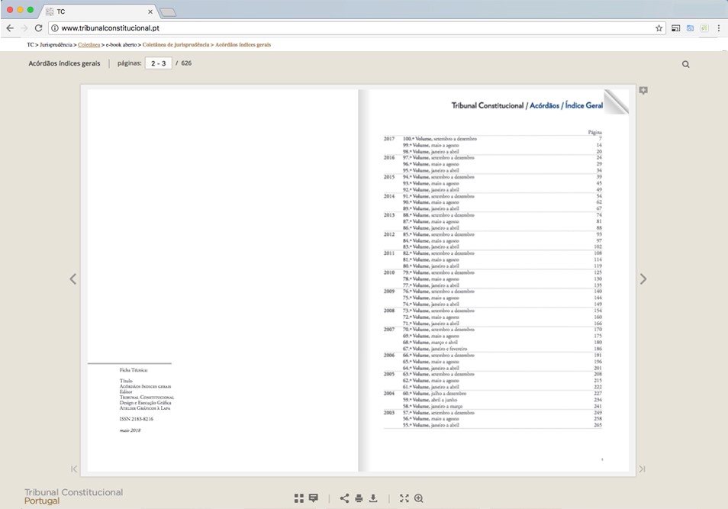Viewport: 728px width, 509px height.
Task: Click the page number field showing 2 - 3
Action: point(159,63)
